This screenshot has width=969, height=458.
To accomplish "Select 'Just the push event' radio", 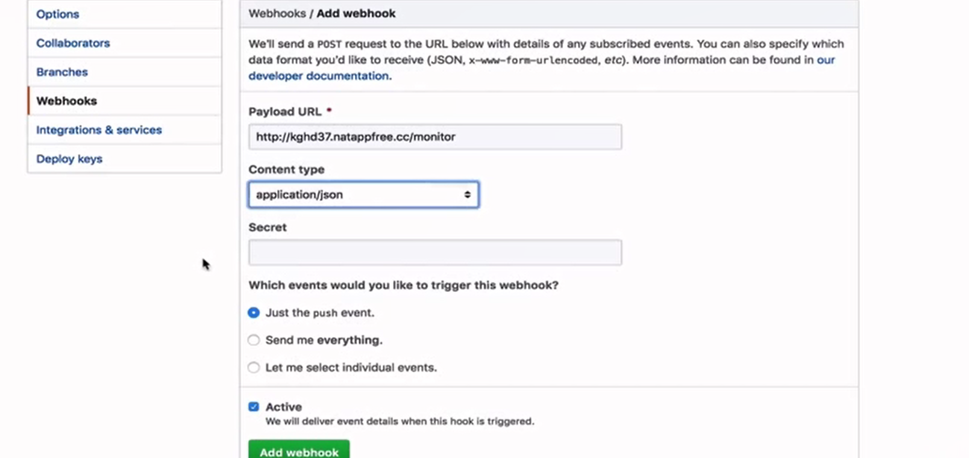I will (254, 312).
